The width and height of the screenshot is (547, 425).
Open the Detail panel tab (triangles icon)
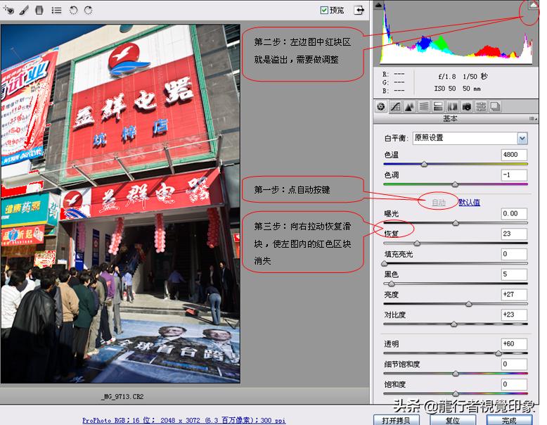click(x=410, y=106)
